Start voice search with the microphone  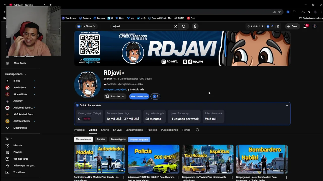195,26
